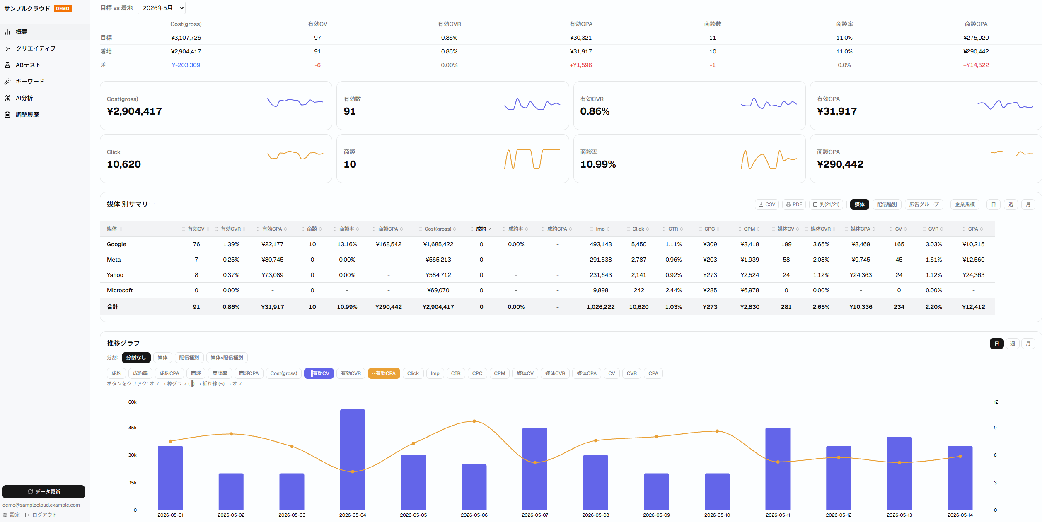The width and height of the screenshot is (1042, 522).
Task: Click the クリエイティブ image icon
Action: point(7,48)
